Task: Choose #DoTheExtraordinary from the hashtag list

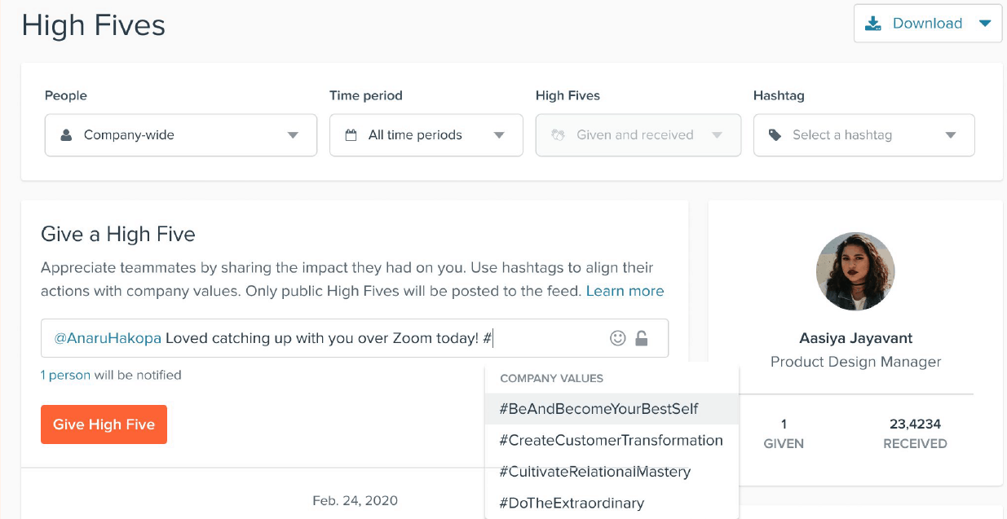Action: pyautogui.click(x=571, y=504)
